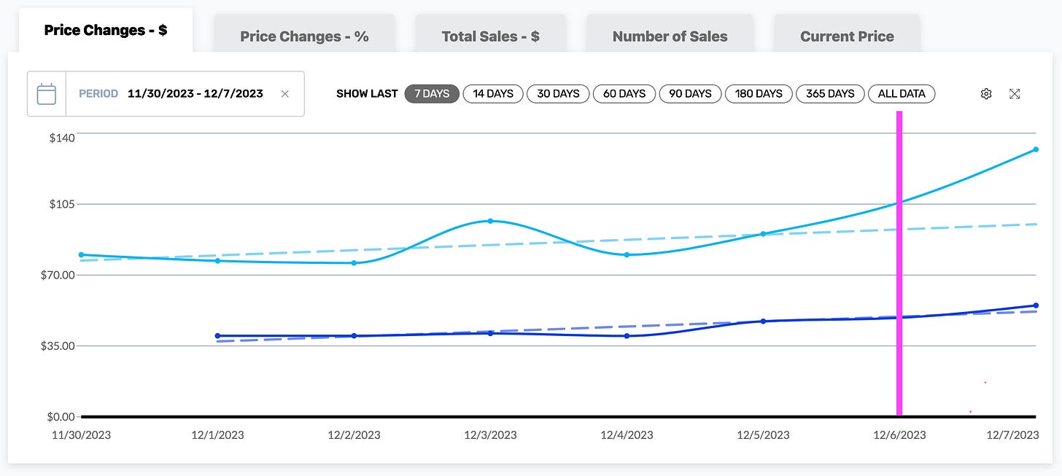
Task: Show last 14 days
Action: coord(493,93)
